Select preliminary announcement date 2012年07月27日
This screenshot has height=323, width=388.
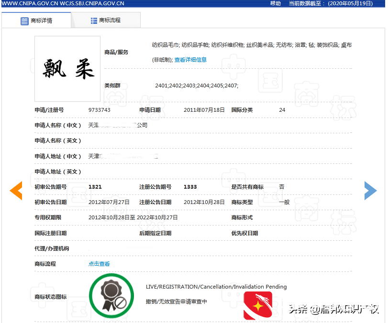[x=109, y=202]
